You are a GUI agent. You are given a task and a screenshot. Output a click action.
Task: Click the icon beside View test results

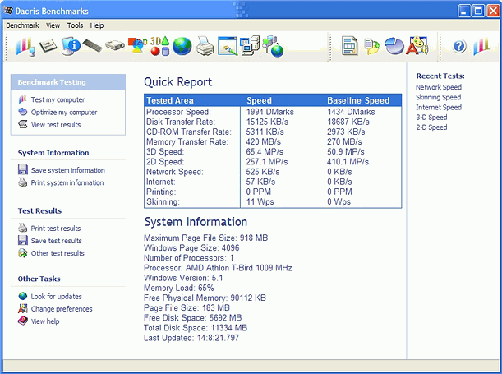point(23,124)
